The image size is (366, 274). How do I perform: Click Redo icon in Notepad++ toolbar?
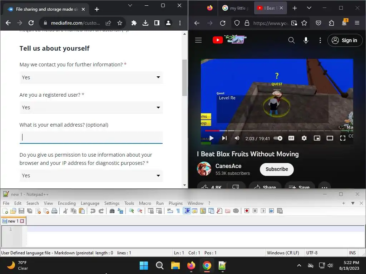coord(101,211)
